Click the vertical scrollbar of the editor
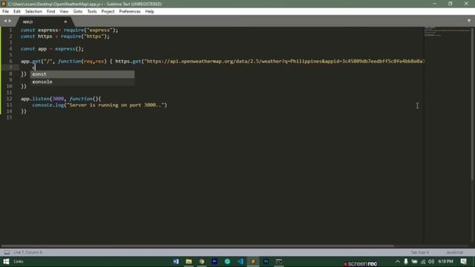The width and height of the screenshot is (475, 267). click(x=473, y=103)
